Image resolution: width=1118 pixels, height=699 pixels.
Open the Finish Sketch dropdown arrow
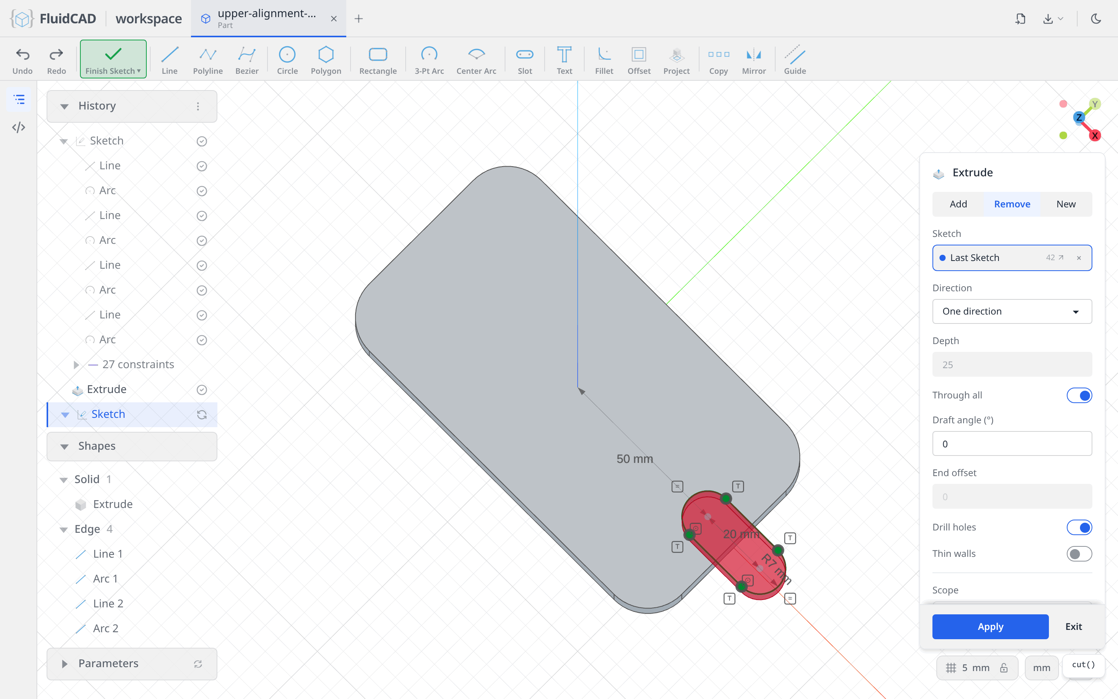139,71
